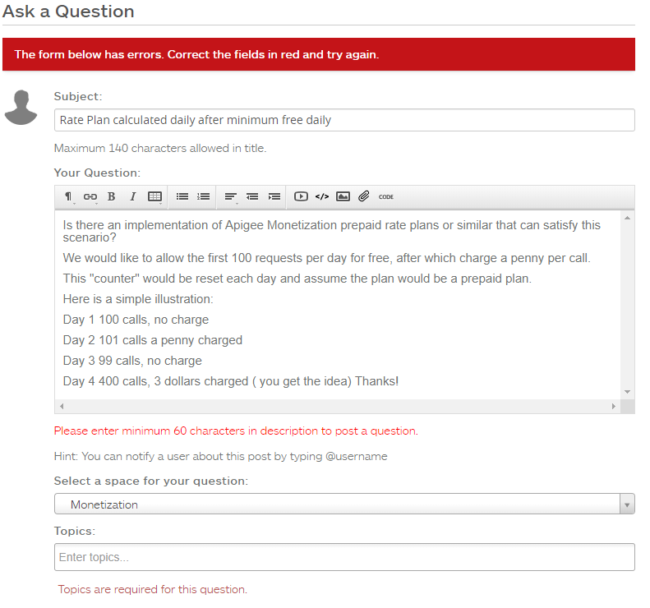Increase indent with the indent icon

point(274,196)
